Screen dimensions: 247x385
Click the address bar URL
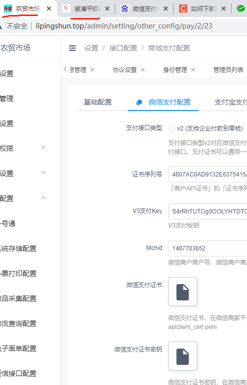pos(124,26)
